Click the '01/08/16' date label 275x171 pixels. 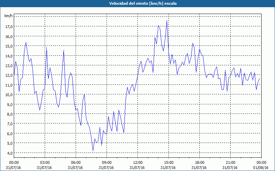pyautogui.click(x=261, y=168)
